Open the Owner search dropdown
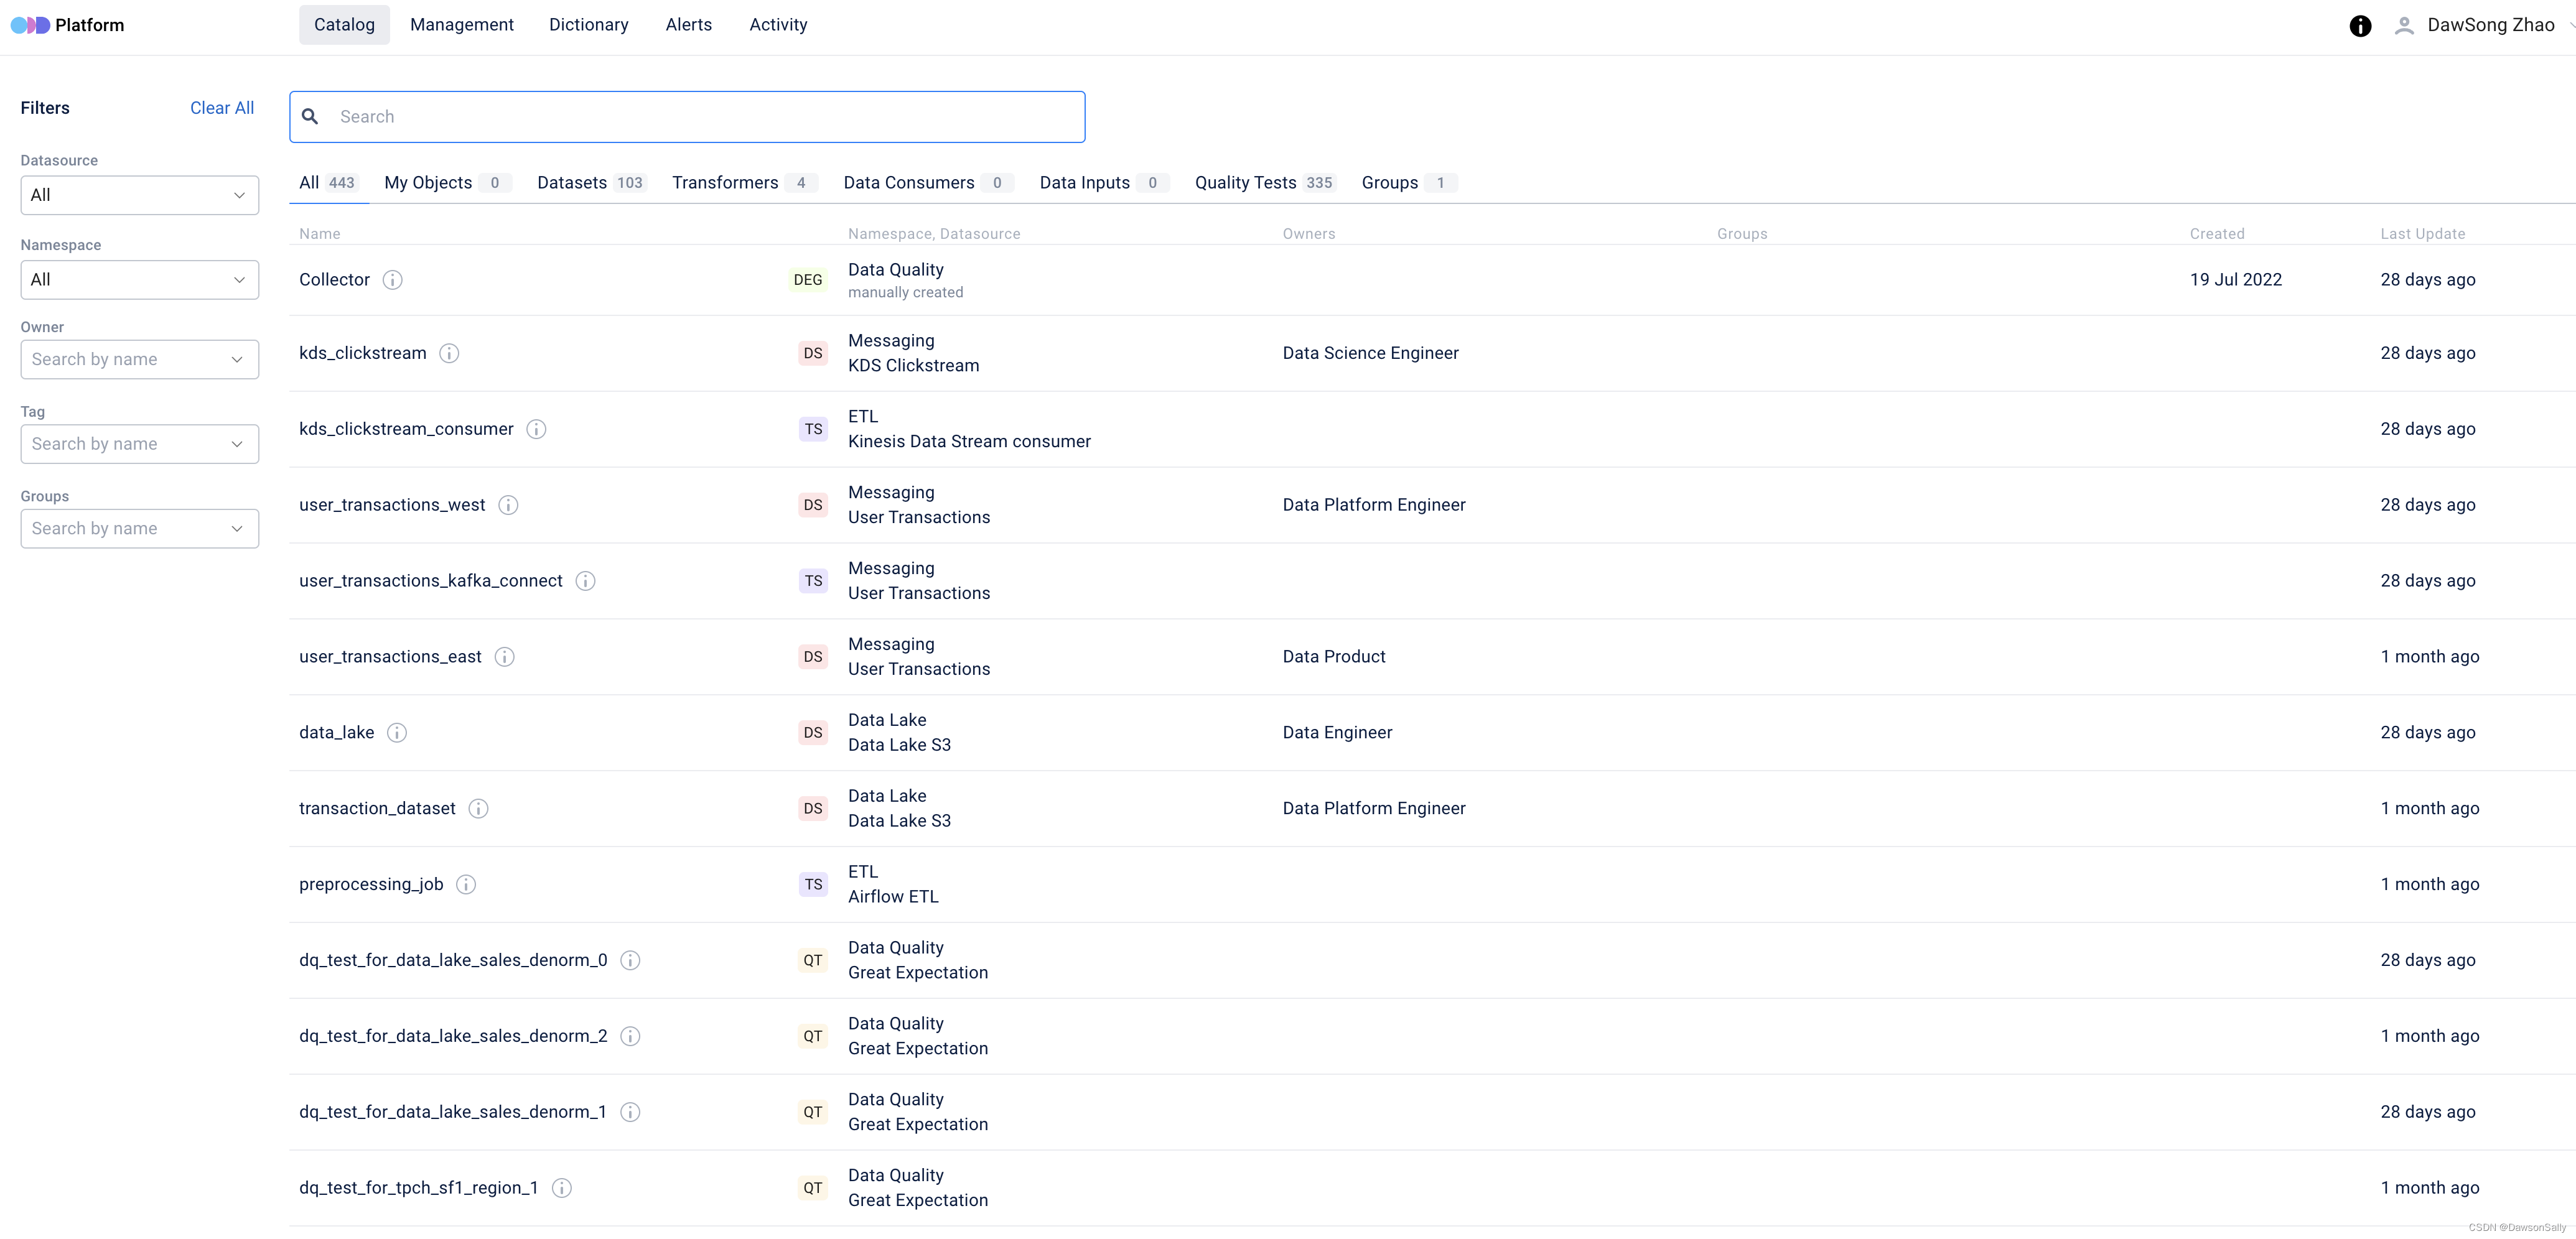The image size is (2576, 1239). click(139, 359)
